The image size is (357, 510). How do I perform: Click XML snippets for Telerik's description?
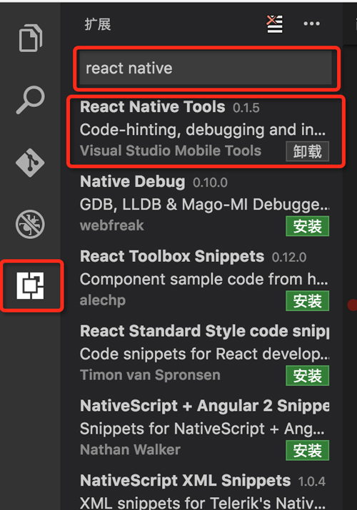(201, 503)
